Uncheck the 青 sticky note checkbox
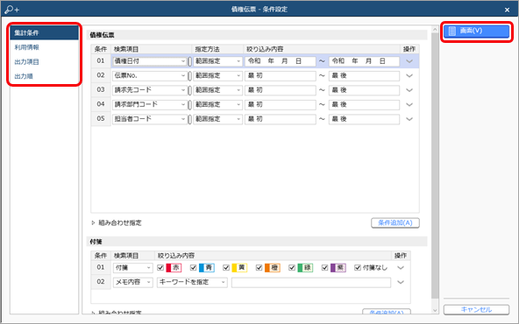 coord(193,267)
